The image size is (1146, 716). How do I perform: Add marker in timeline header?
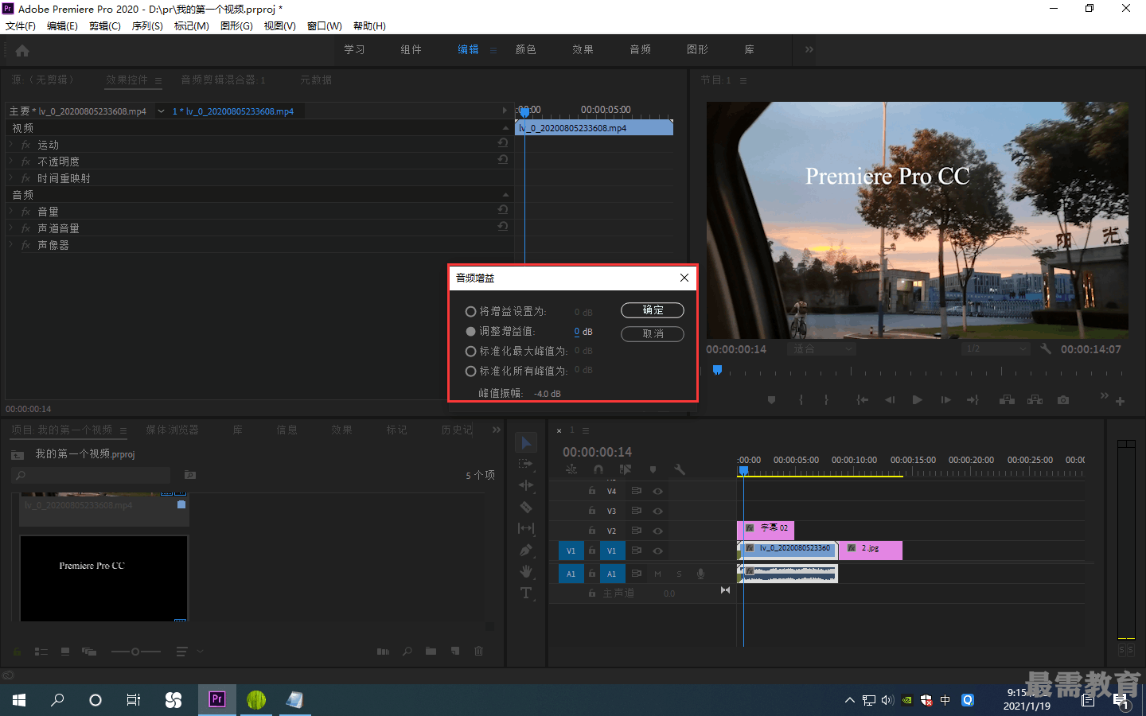tap(653, 469)
